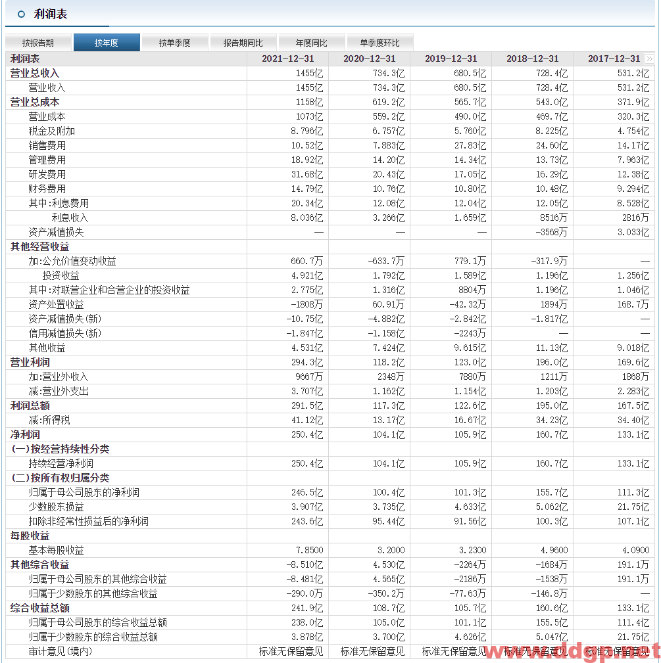Select the 净利润 row label
Image resolution: width=661 pixels, height=663 pixels.
coord(25,435)
